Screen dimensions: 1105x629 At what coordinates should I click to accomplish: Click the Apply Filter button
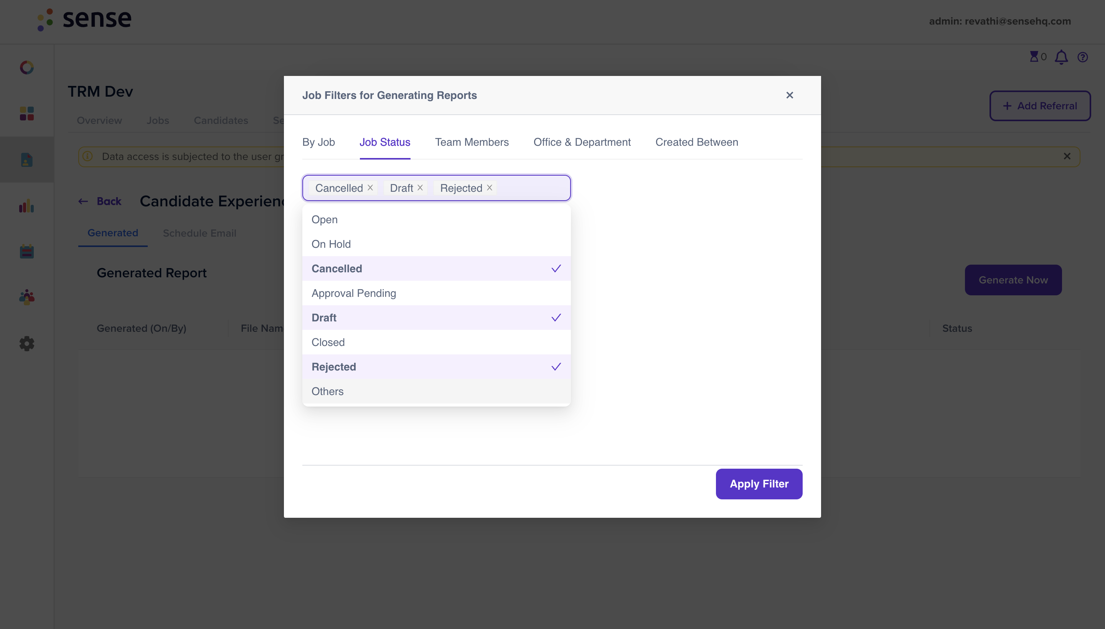click(x=759, y=484)
